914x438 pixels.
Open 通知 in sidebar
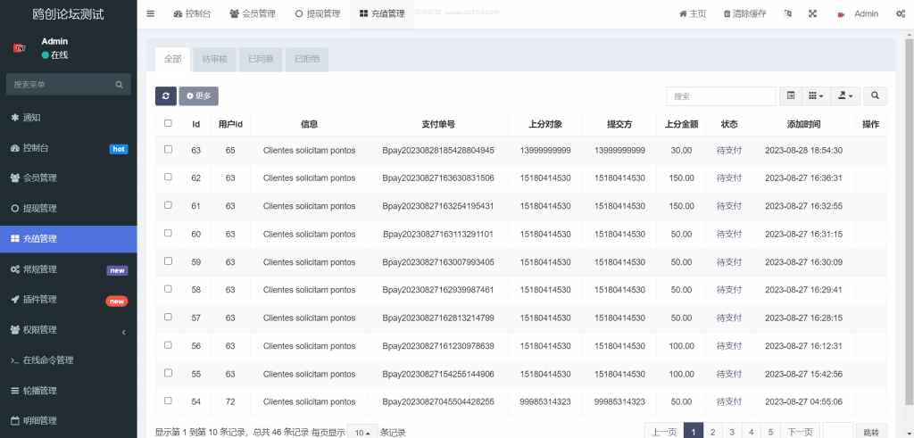(x=69, y=118)
